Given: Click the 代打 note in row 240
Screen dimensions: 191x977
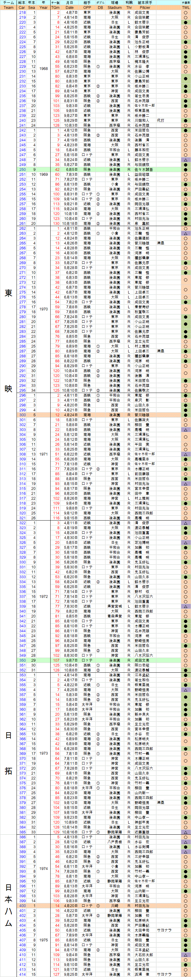Looking at the screenshot, I should (161, 120).
